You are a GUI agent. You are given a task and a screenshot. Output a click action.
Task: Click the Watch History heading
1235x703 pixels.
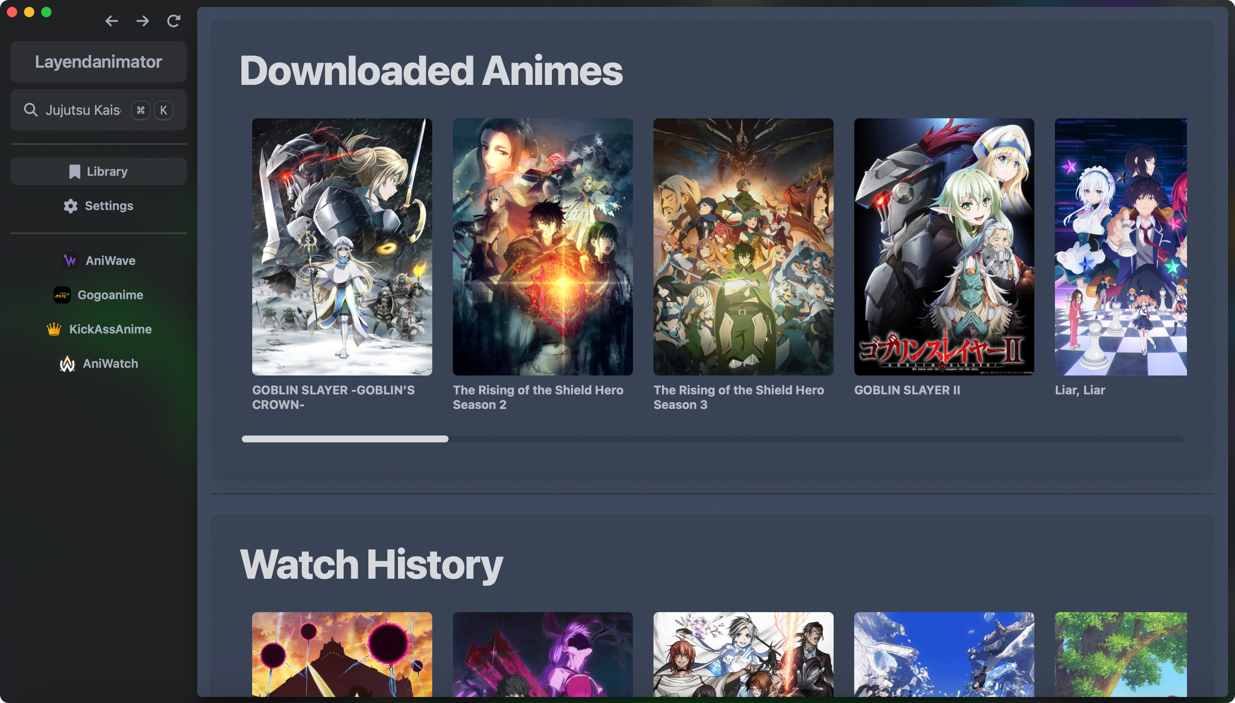click(371, 565)
